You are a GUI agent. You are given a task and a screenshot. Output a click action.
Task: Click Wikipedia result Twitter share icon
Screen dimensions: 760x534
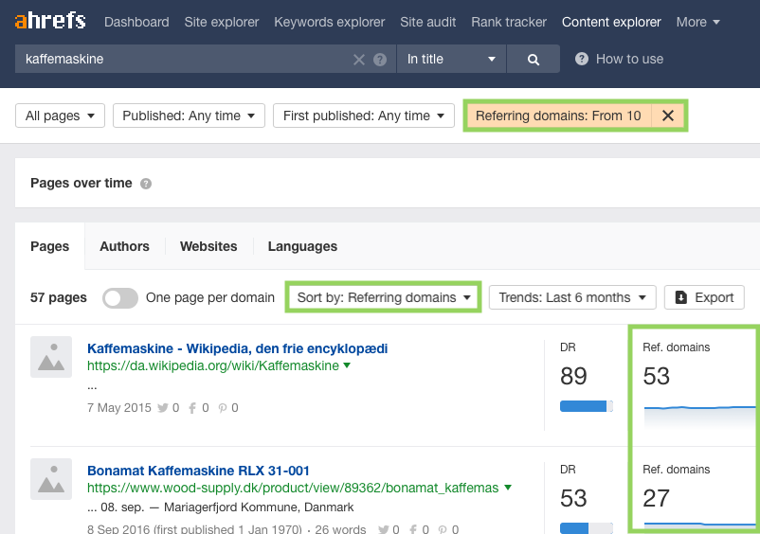click(x=163, y=408)
